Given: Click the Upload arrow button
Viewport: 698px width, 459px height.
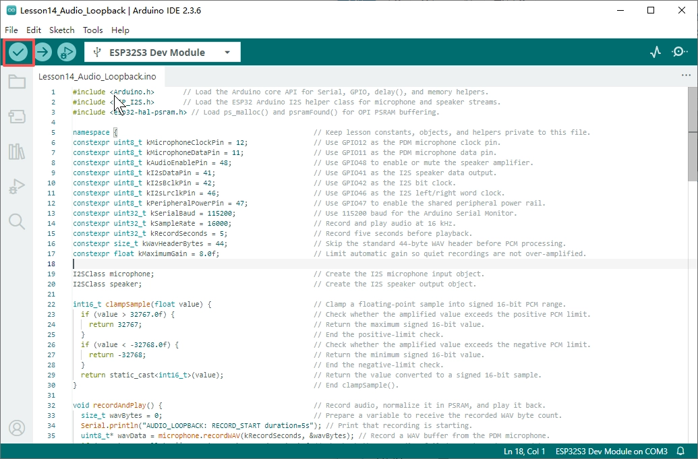Looking at the screenshot, I should pos(42,53).
